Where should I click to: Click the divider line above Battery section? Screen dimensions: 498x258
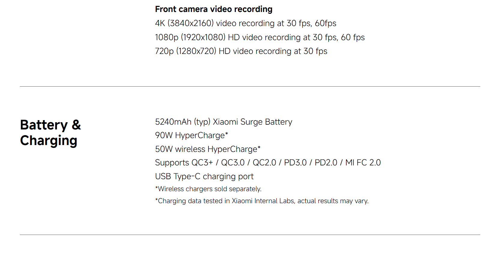click(x=250, y=86)
